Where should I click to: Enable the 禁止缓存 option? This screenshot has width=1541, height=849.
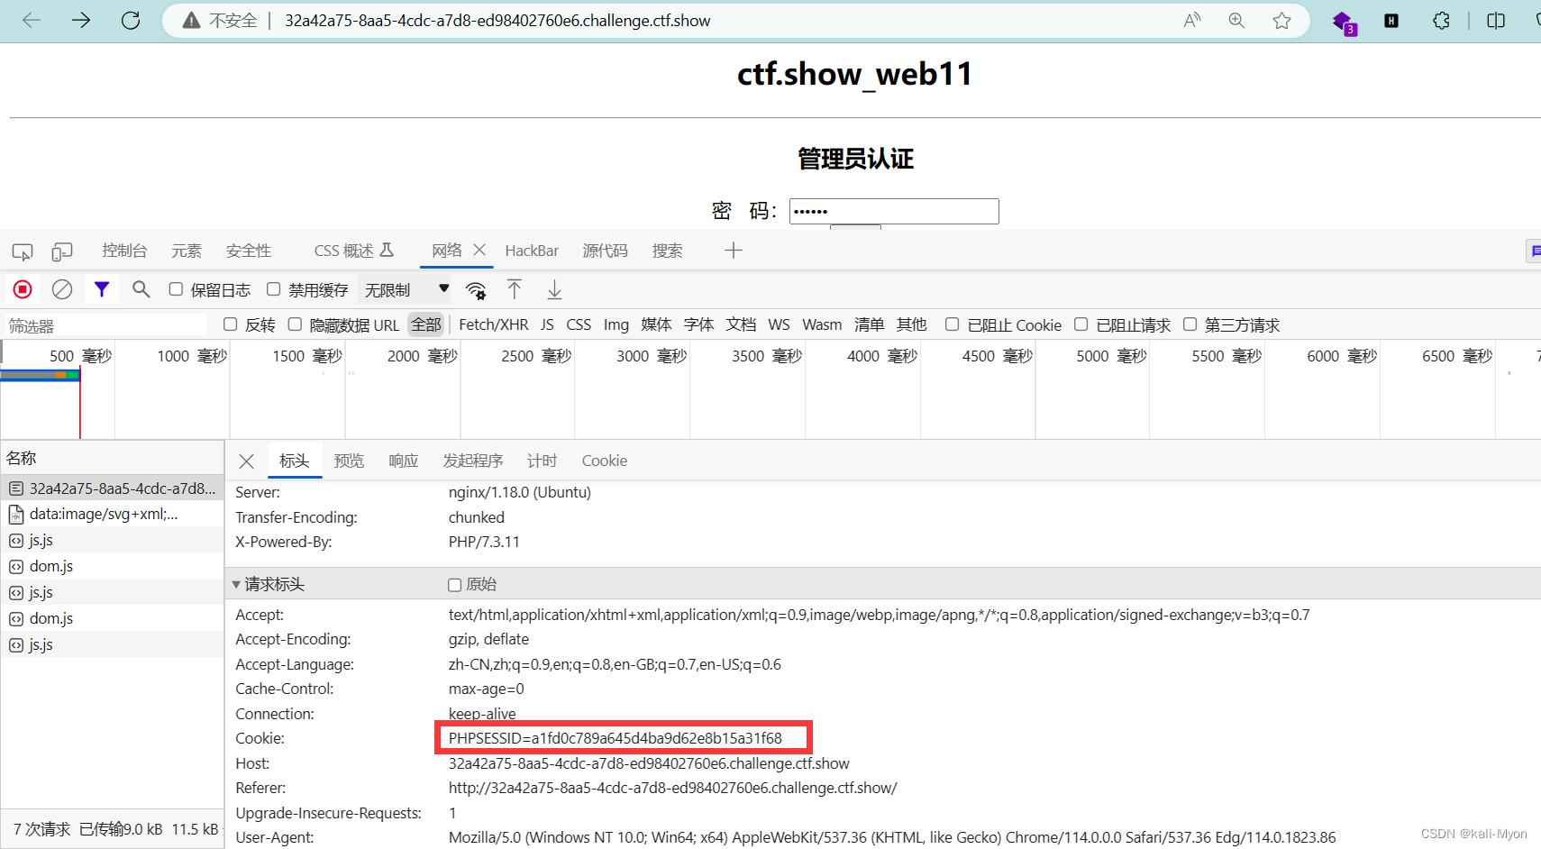(x=274, y=288)
